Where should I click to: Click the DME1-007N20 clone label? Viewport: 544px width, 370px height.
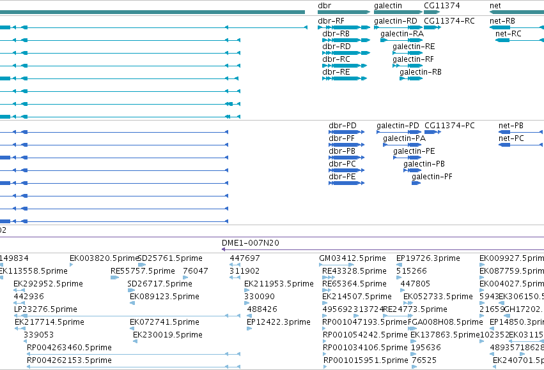[251, 243]
